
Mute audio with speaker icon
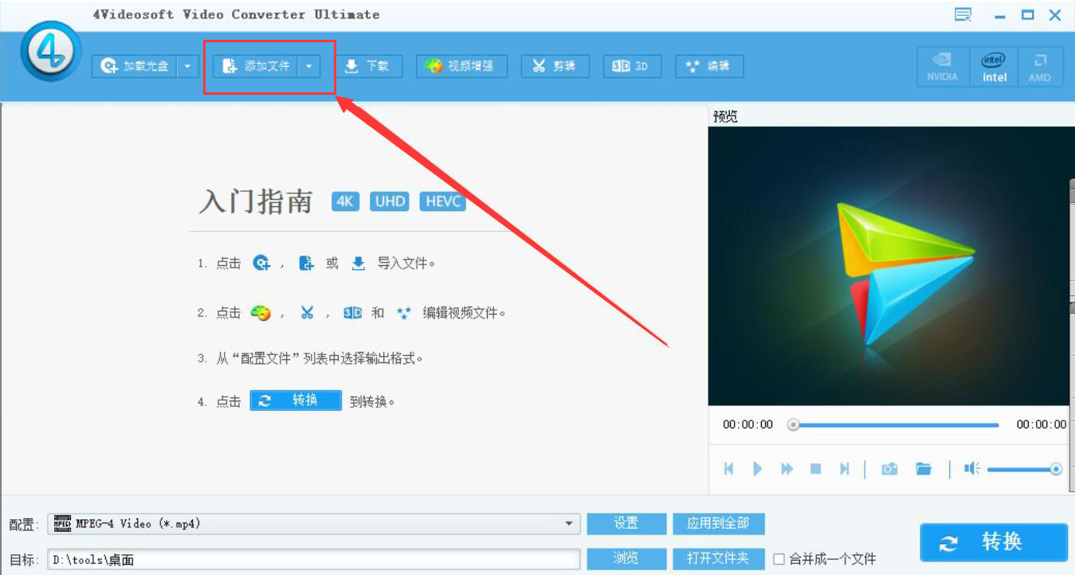971,469
